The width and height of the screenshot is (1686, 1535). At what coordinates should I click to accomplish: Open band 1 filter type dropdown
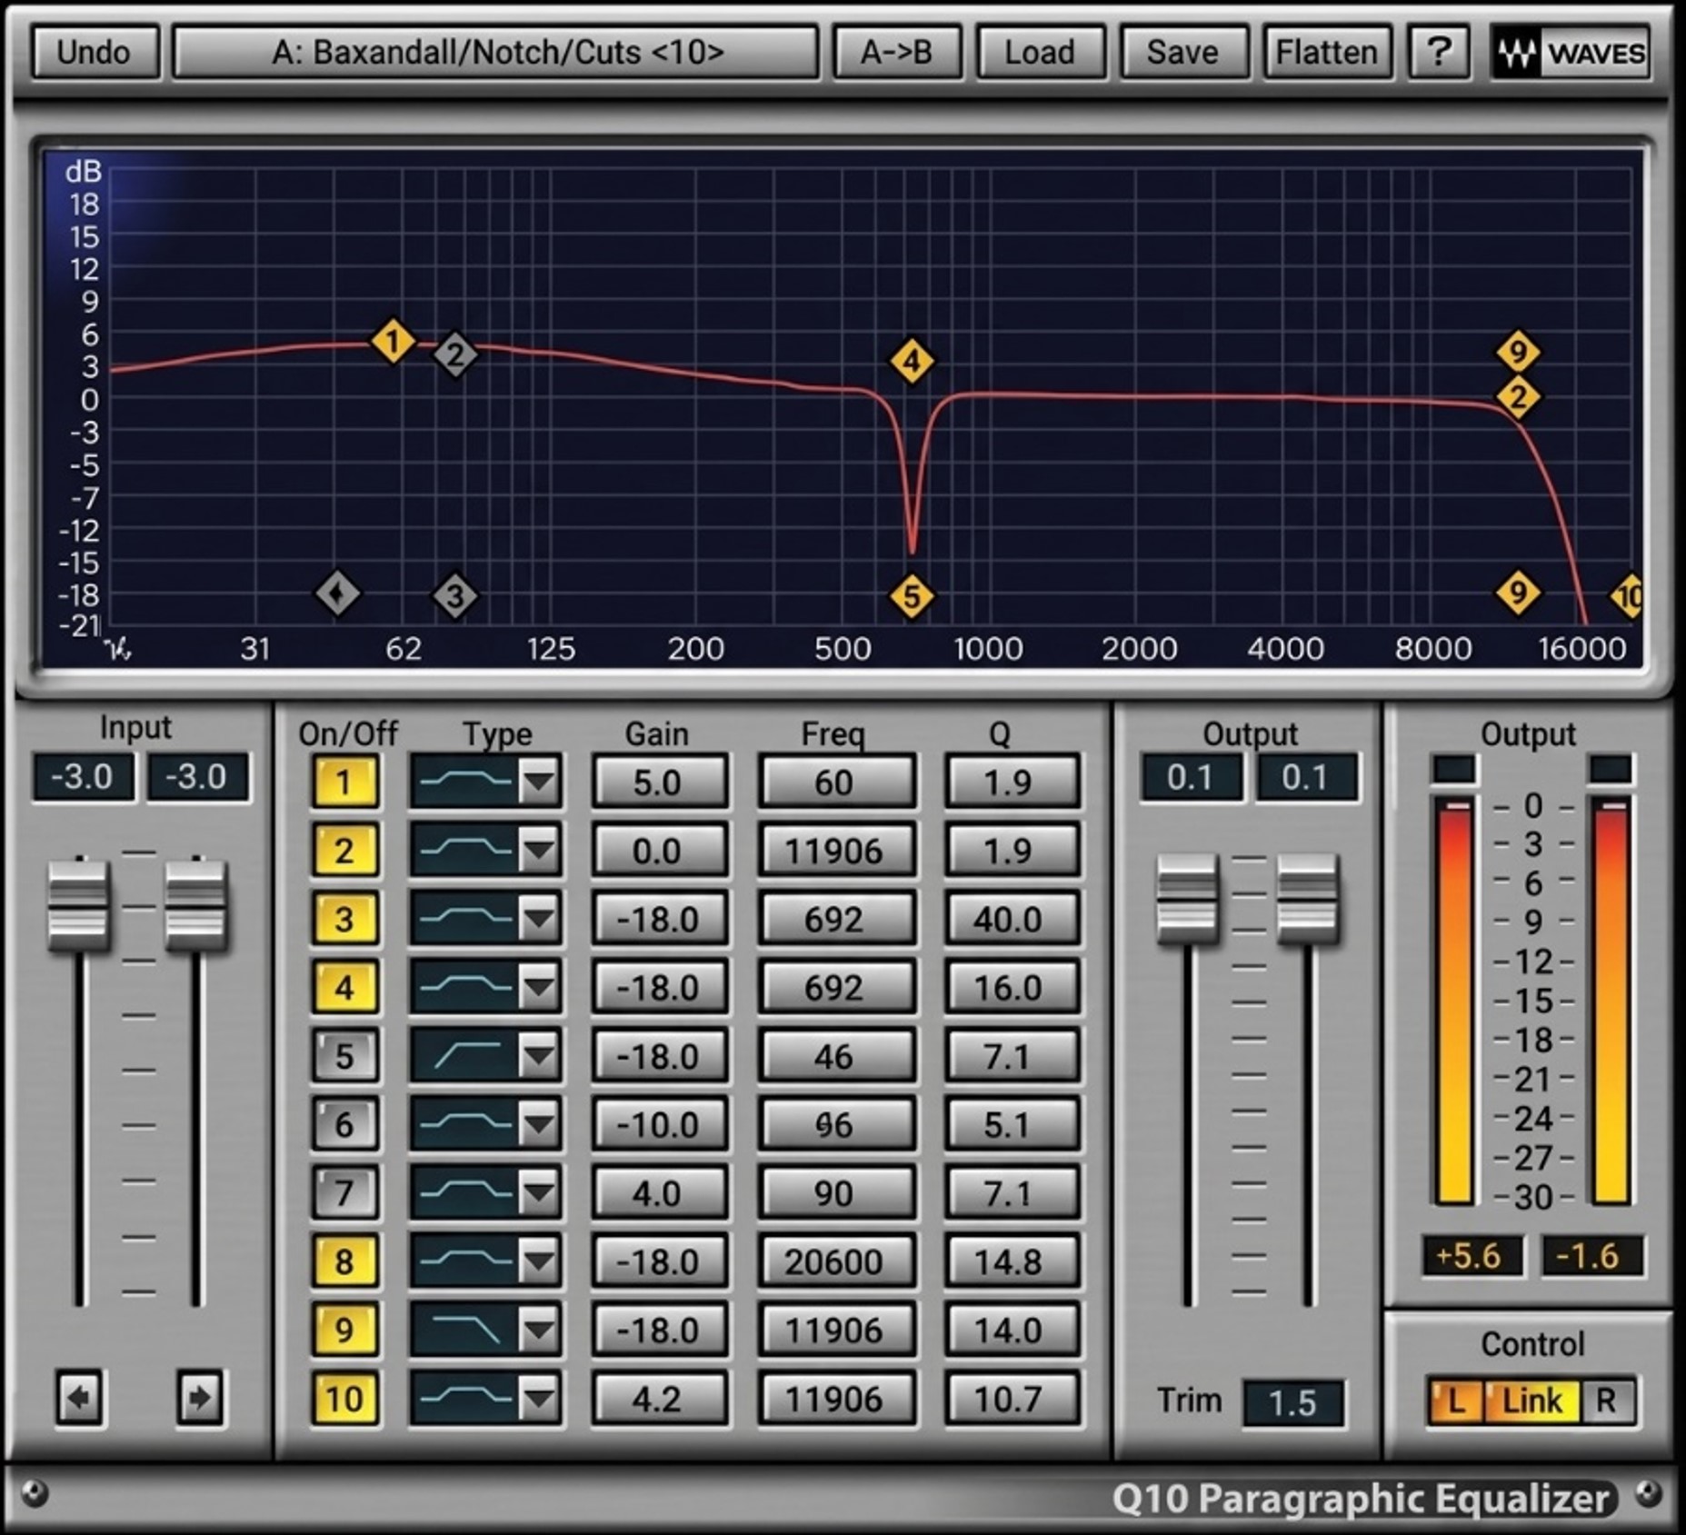tap(539, 781)
